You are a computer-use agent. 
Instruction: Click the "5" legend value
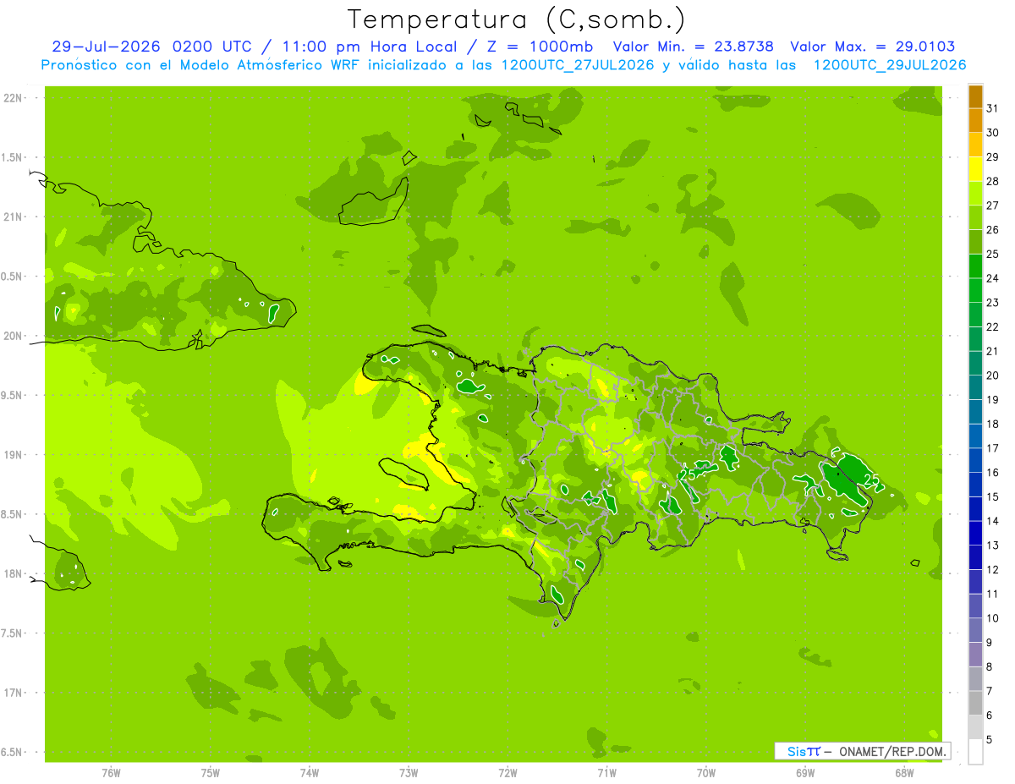pyautogui.click(x=990, y=739)
